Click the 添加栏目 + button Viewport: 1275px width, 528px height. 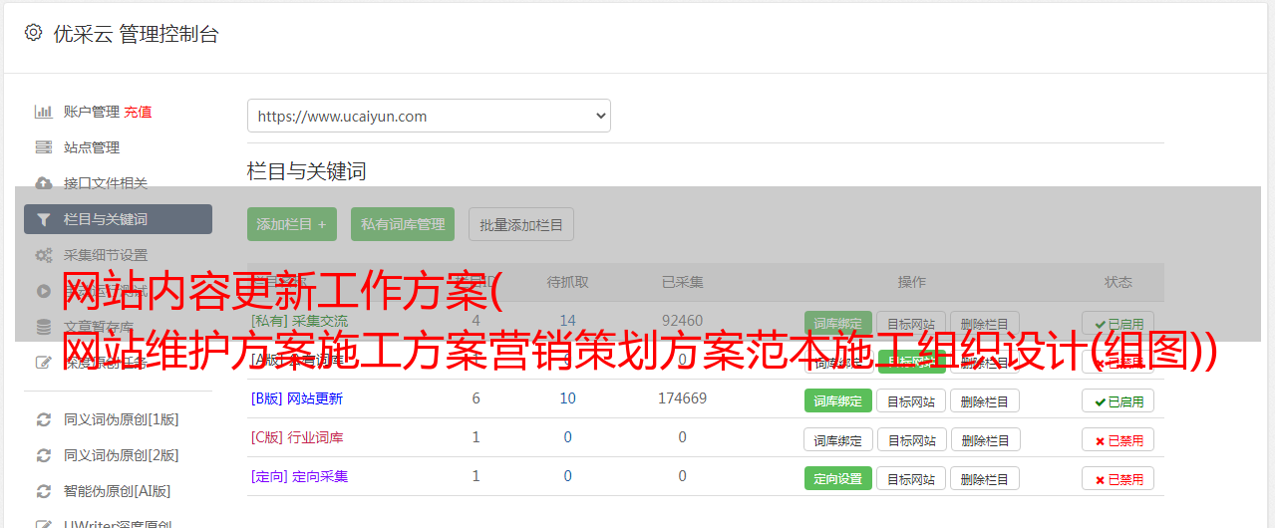pyautogui.click(x=291, y=224)
